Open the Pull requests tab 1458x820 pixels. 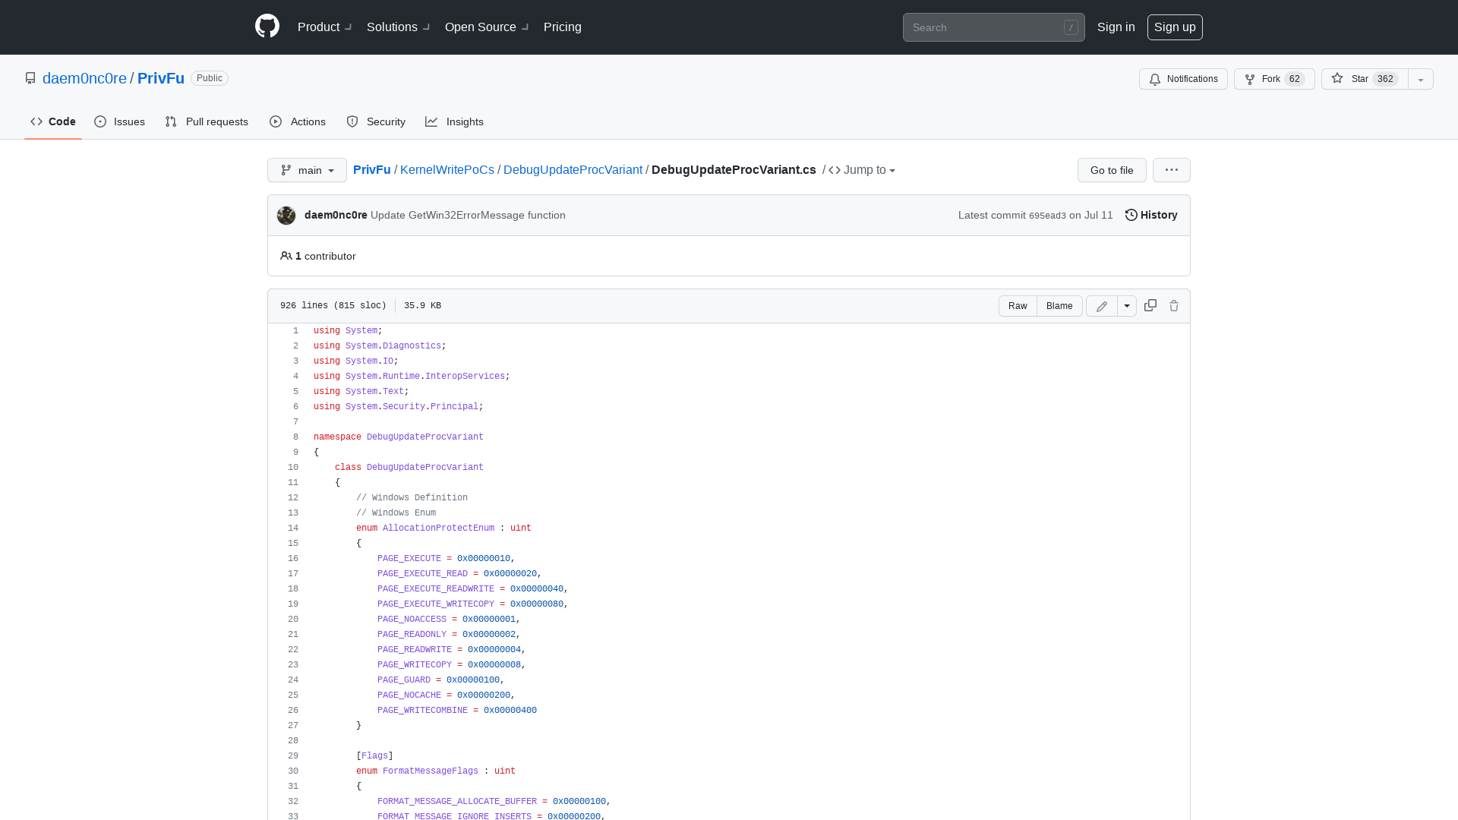tap(207, 121)
